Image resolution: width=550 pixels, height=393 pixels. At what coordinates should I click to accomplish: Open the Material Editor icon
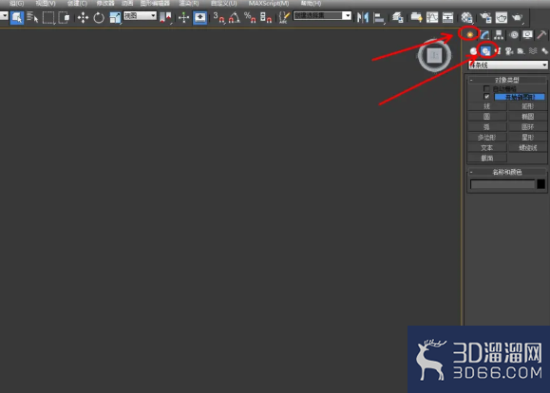[x=466, y=17]
